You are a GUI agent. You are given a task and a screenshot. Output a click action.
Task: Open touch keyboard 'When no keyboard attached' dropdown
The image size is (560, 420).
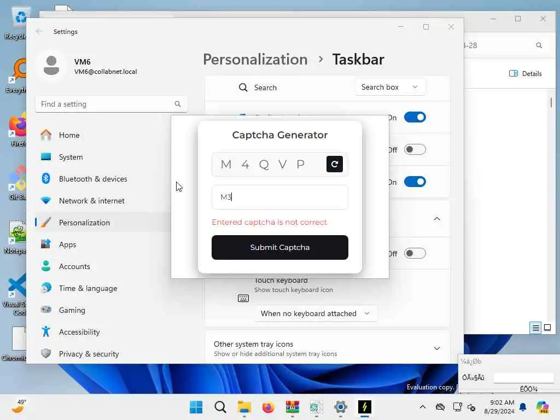pyautogui.click(x=316, y=313)
